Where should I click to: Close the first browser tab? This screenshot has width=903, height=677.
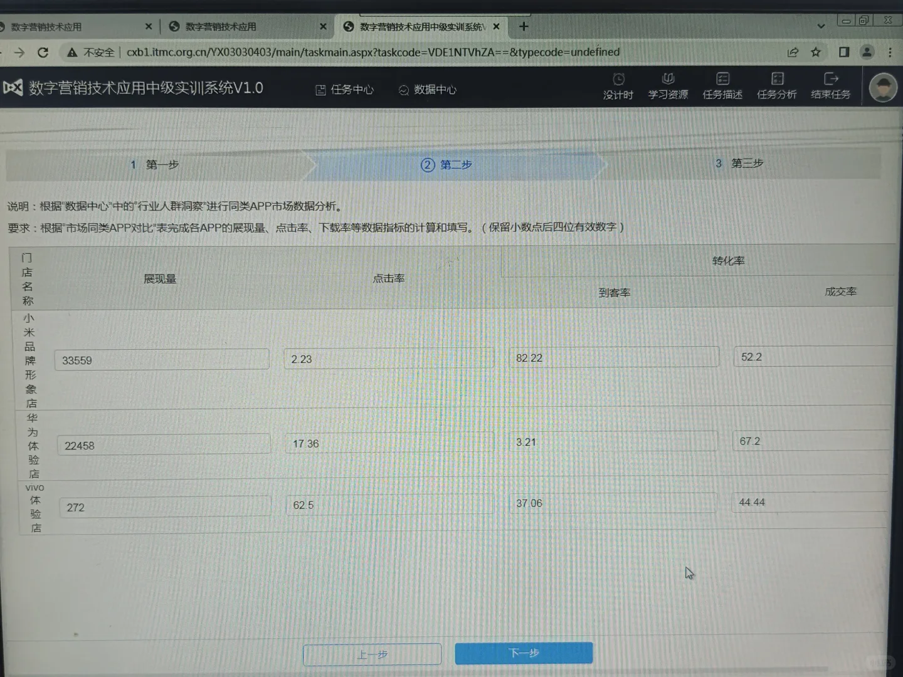(x=149, y=26)
